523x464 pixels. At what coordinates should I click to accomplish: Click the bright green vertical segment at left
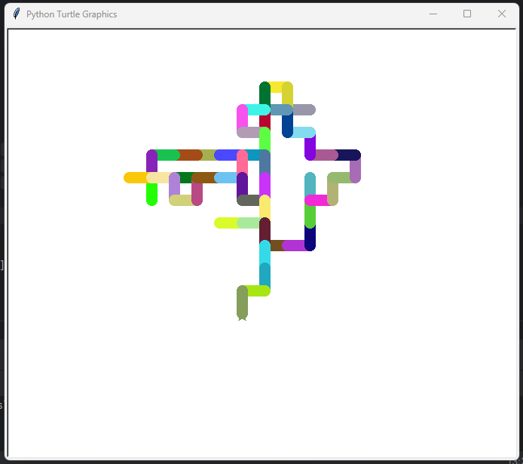151,194
